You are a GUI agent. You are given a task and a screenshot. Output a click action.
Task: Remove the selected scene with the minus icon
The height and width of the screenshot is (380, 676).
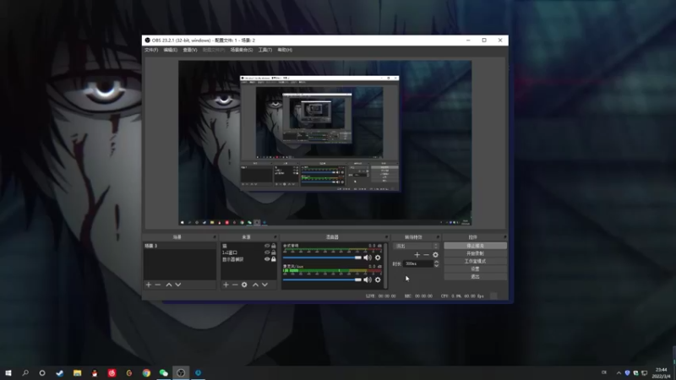[158, 285]
